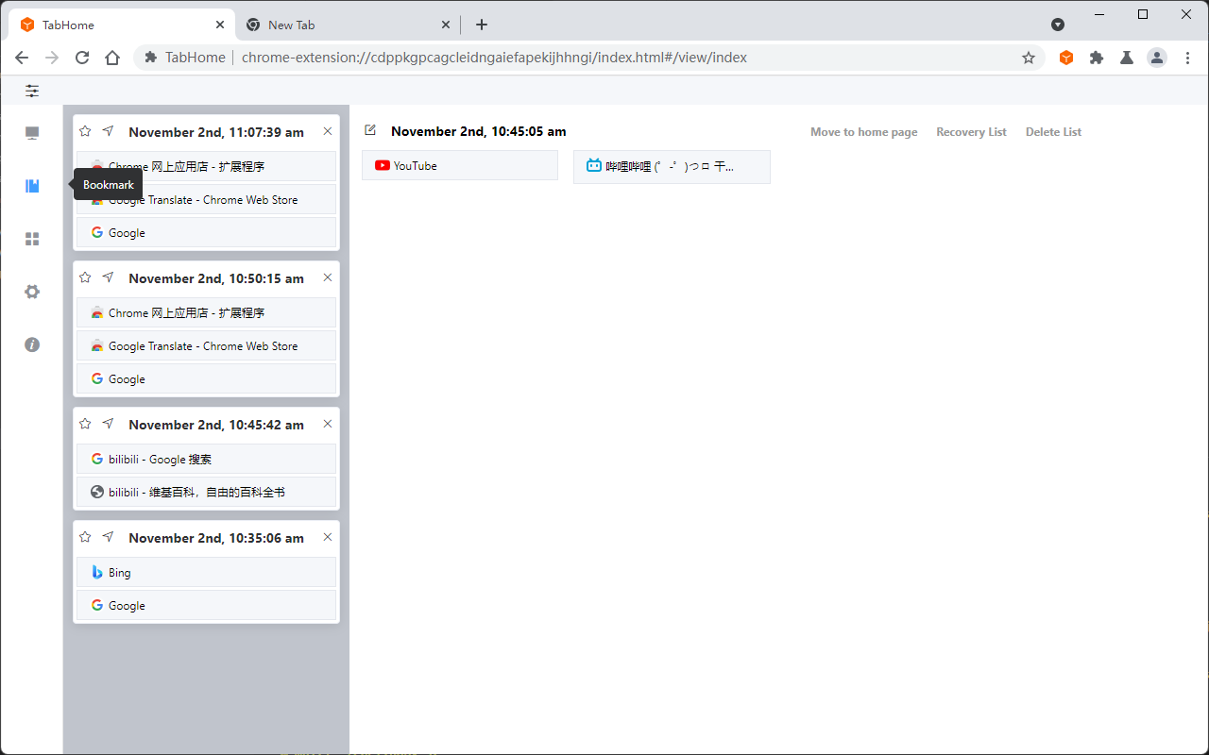
Task: Click the send arrow on 11:07:39 am list
Action: [x=108, y=131]
